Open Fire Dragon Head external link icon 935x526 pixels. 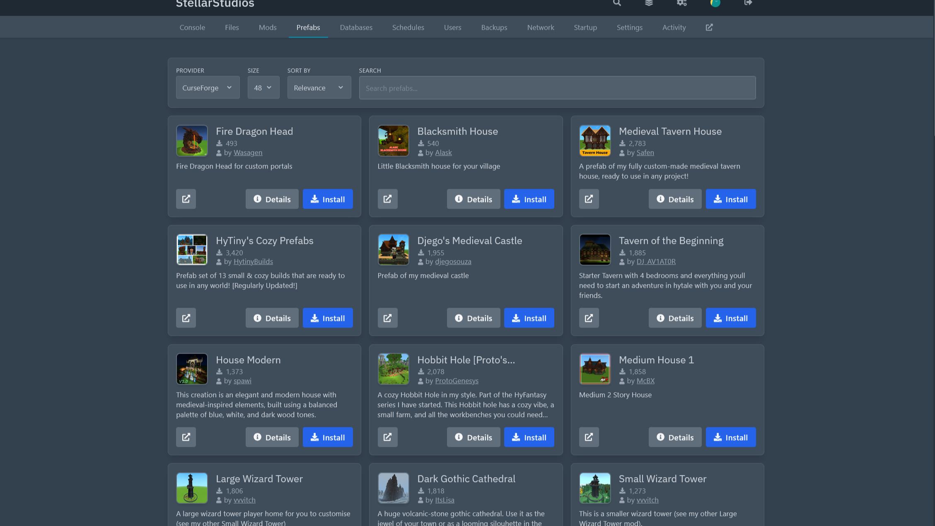coord(186,199)
